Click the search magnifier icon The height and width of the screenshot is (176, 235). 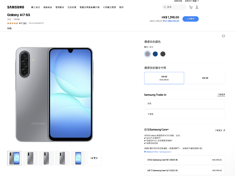pos(165,7)
